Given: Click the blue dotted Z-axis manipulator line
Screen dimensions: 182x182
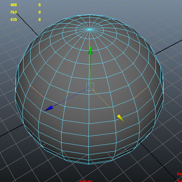Looking at the screenshot, I should click(71, 97).
